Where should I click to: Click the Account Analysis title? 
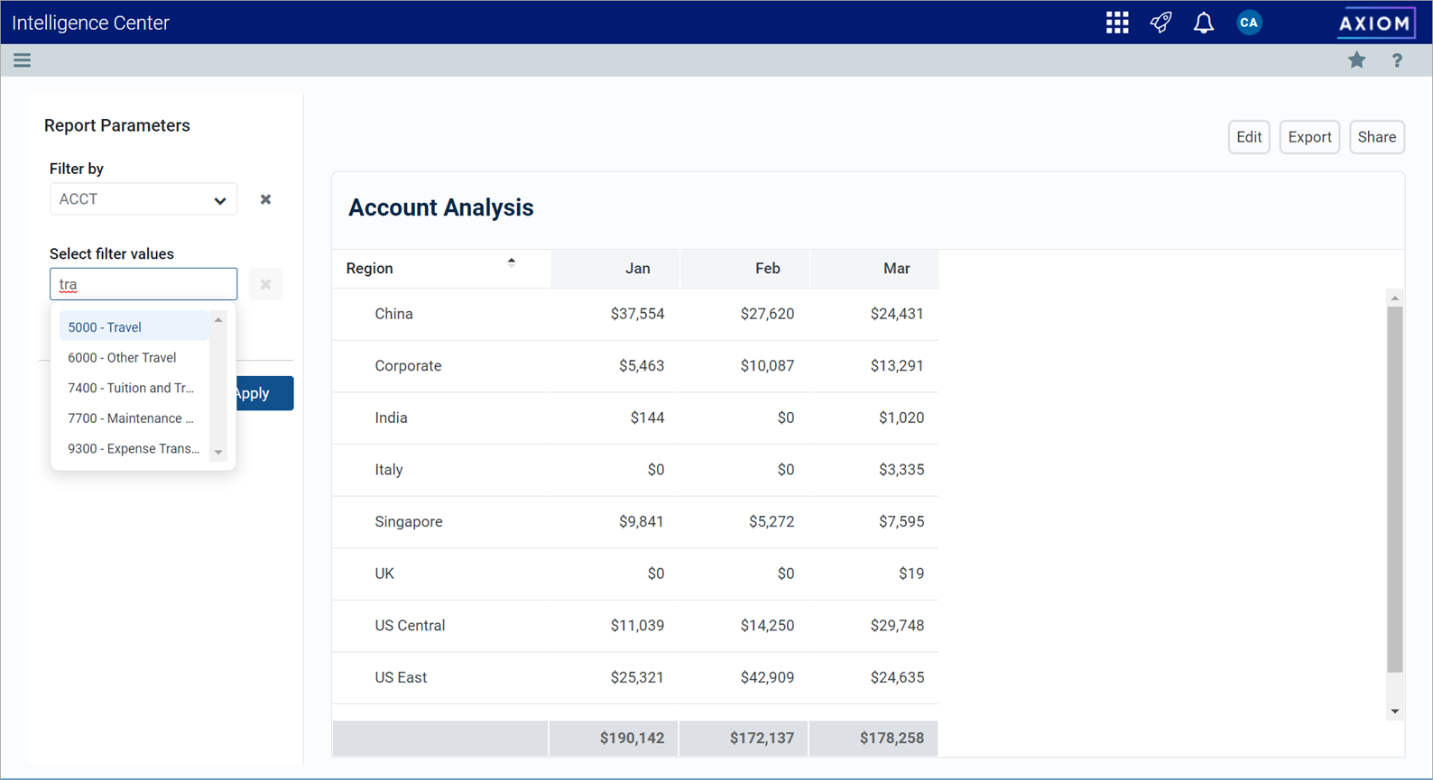click(x=441, y=207)
